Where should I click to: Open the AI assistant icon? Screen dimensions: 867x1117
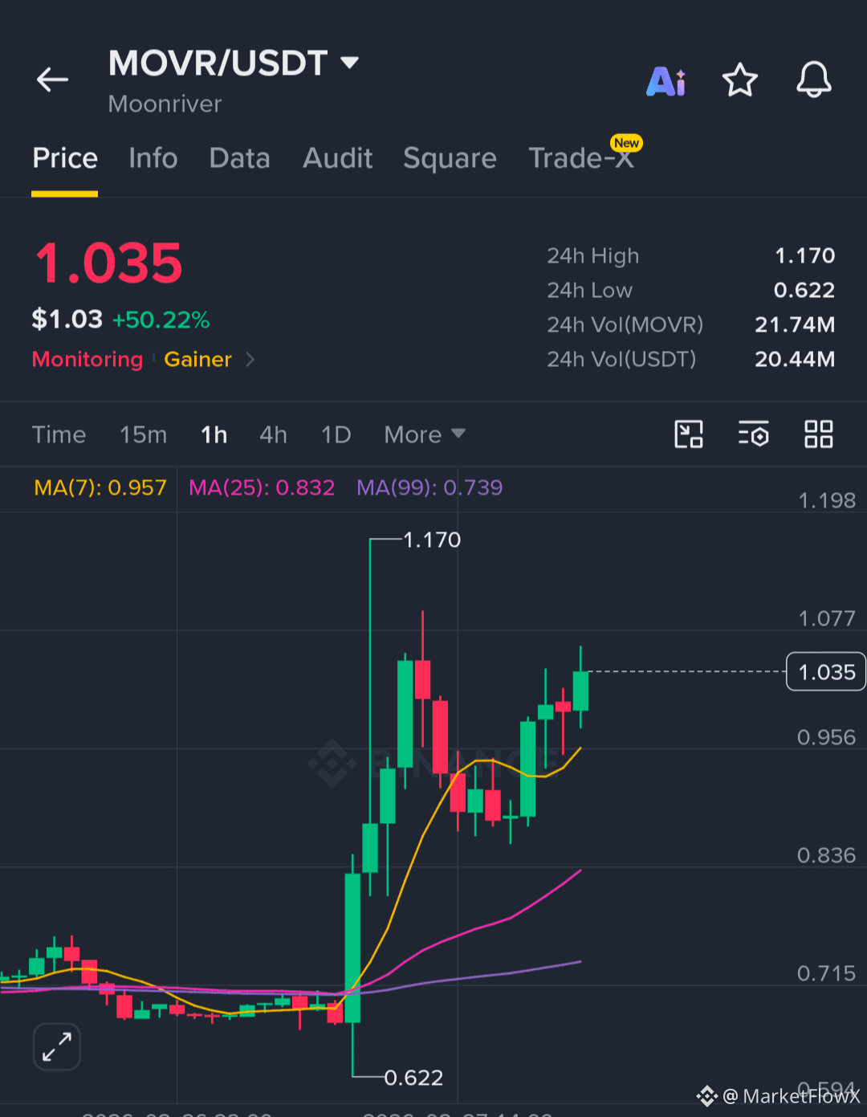[666, 80]
